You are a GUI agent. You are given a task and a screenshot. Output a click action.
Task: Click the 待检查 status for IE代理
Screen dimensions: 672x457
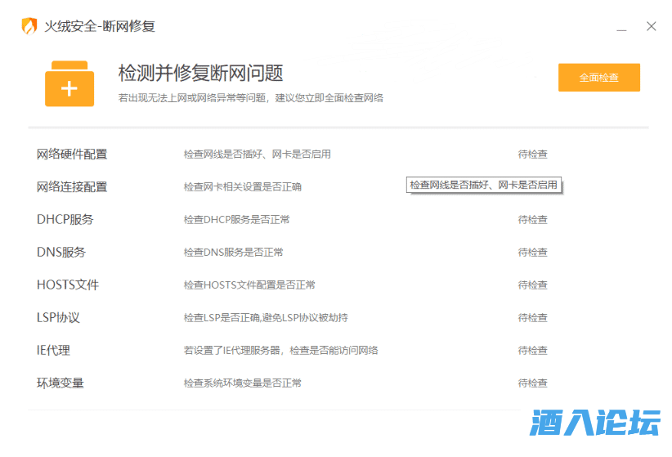click(532, 350)
